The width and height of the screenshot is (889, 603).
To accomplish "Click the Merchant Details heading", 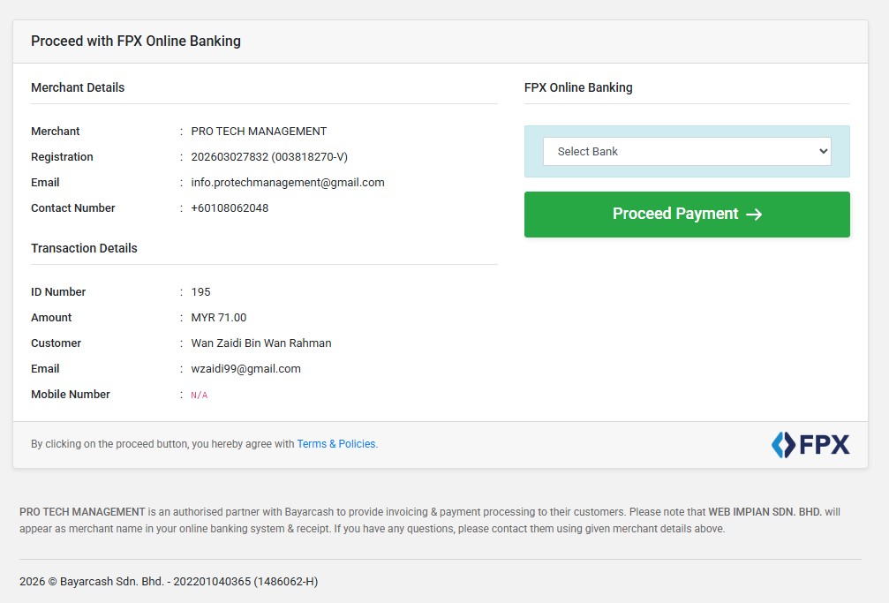I will (78, 87).
